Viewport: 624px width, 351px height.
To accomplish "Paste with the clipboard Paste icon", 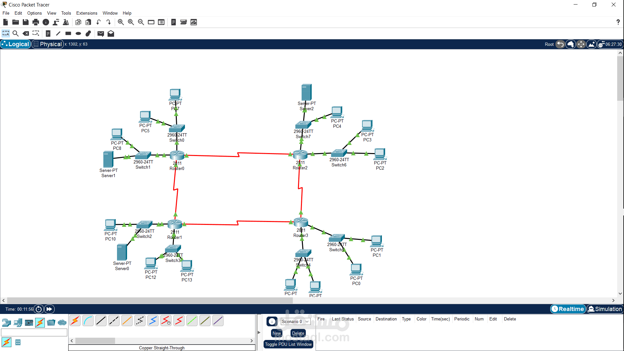I will [x=88, y=22].
